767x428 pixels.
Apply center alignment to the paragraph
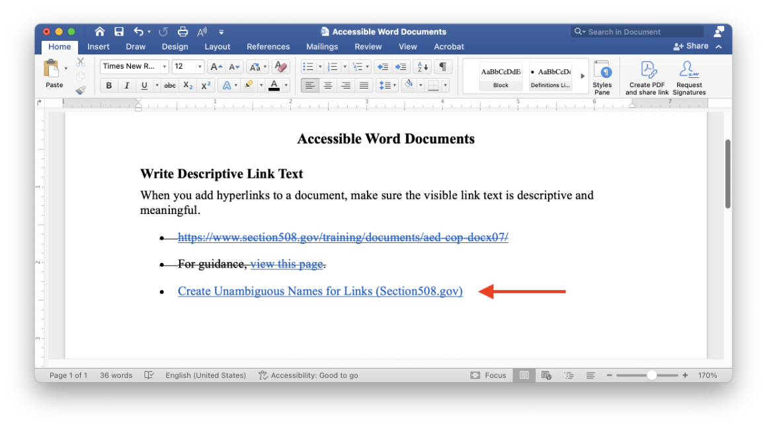tap(328, 85)
